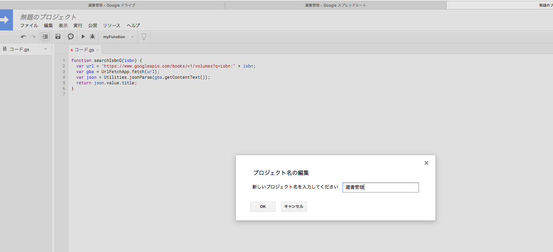Screen dimensions: 553x252
Task: Expand the コード.gs file options arrow
Action: coord(46,49)
